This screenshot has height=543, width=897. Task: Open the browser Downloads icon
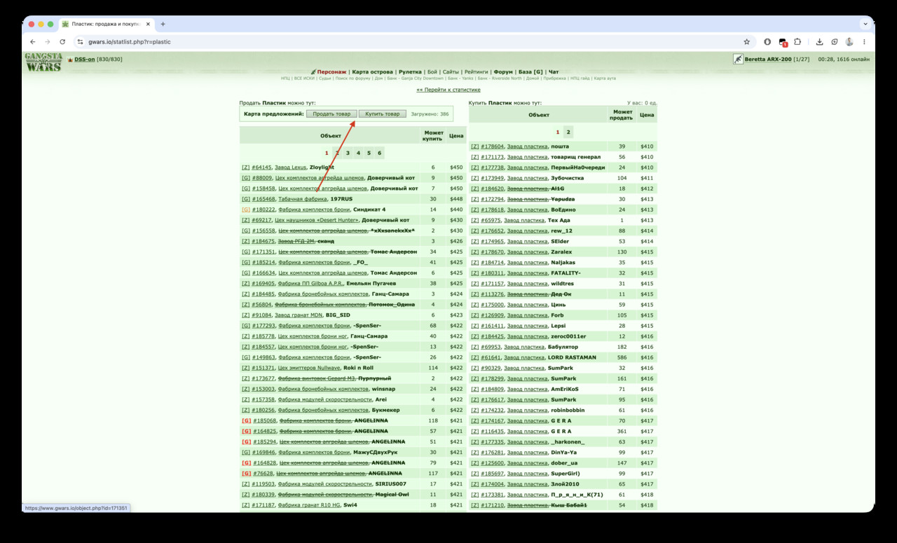820,42
